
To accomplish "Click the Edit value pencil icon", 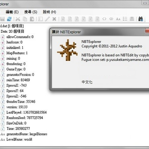I will [x=47, y=19].
